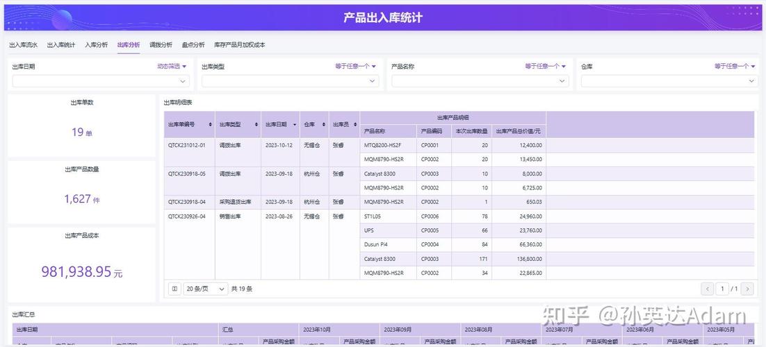
Task: Sort by 出库日期 column sort arrow
Action: [295, 124]
